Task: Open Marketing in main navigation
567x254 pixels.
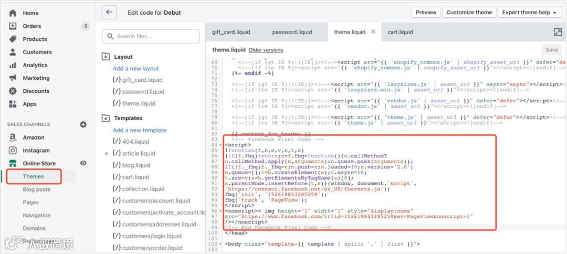Action: pyautogui.click(x=36, y=78)
